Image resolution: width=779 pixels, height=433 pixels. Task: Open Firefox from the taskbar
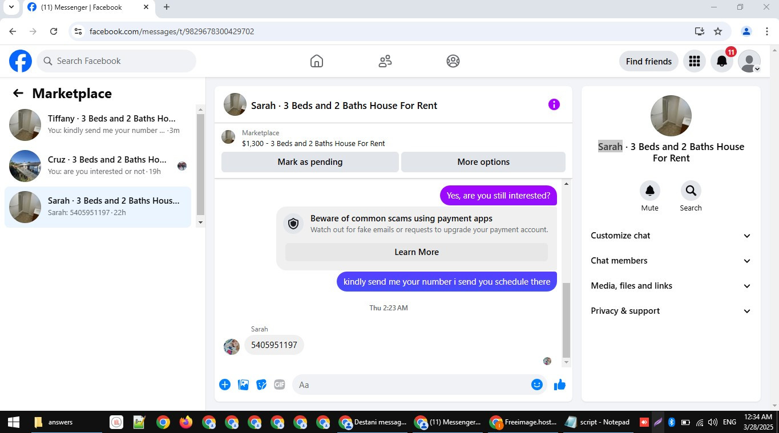[186, 422]
